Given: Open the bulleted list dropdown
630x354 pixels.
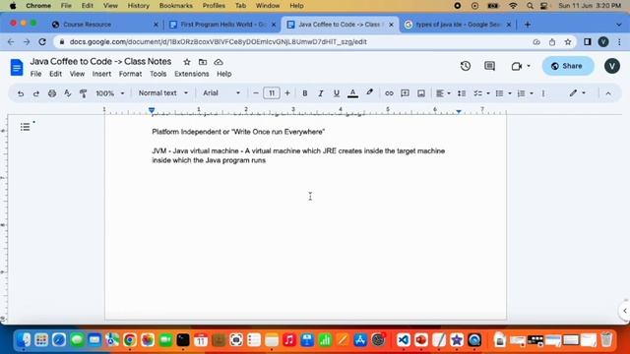Looking at the screenshot, I should click(503, 93).
